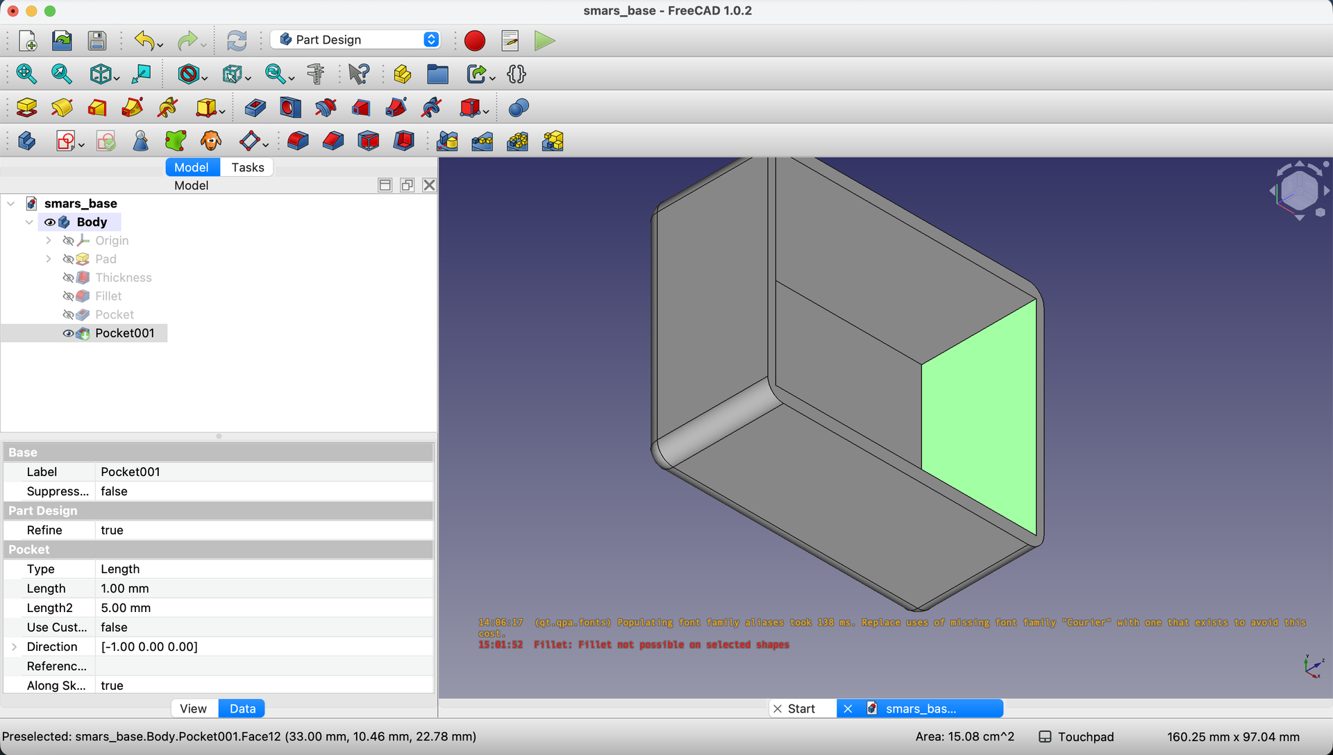
Task: Click the Refresh/recompute icon
Action: tap(237, 40)
